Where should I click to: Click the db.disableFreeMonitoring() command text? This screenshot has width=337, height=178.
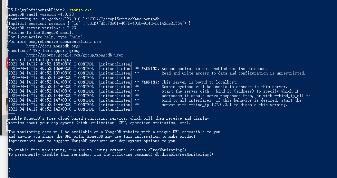[x=184, y=154]
